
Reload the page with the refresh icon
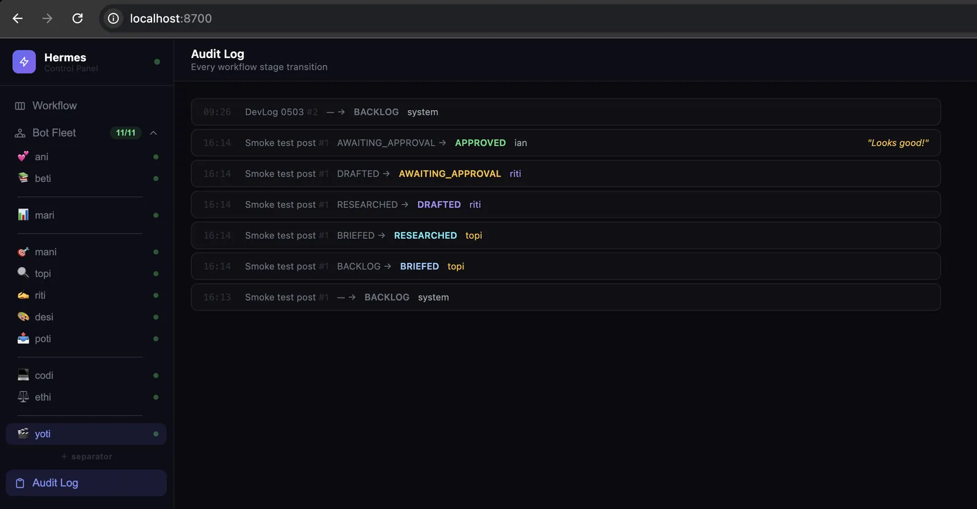[x=78, y=18]
